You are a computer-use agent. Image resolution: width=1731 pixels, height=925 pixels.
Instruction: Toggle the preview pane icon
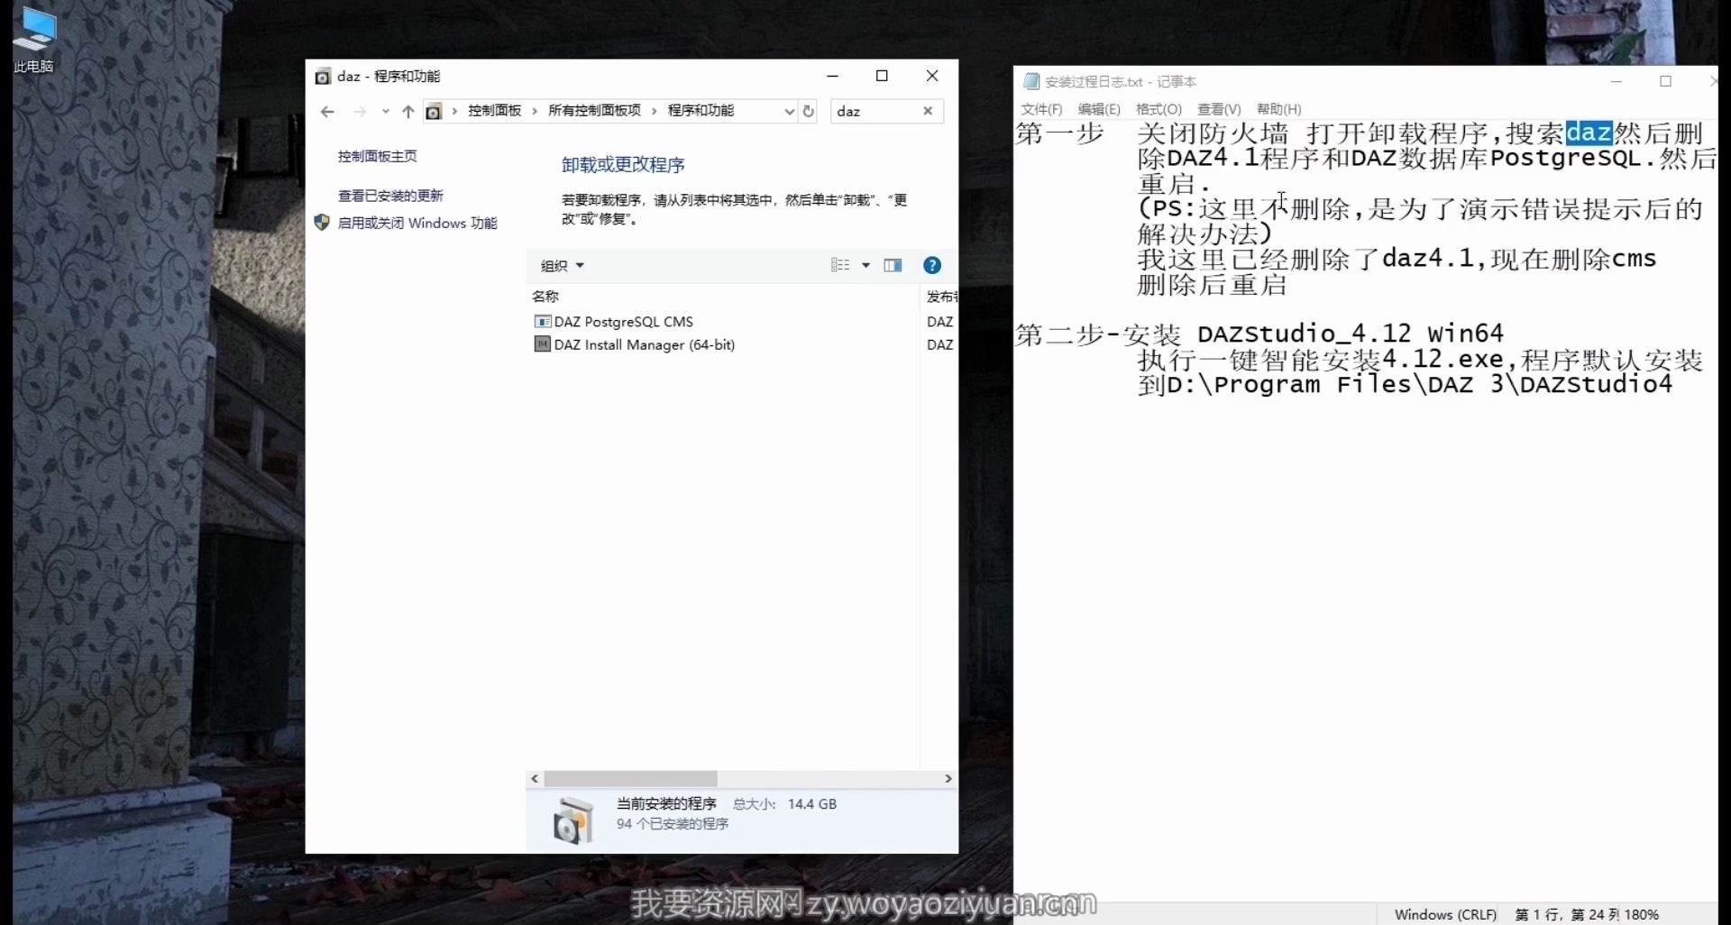[893, 265]
